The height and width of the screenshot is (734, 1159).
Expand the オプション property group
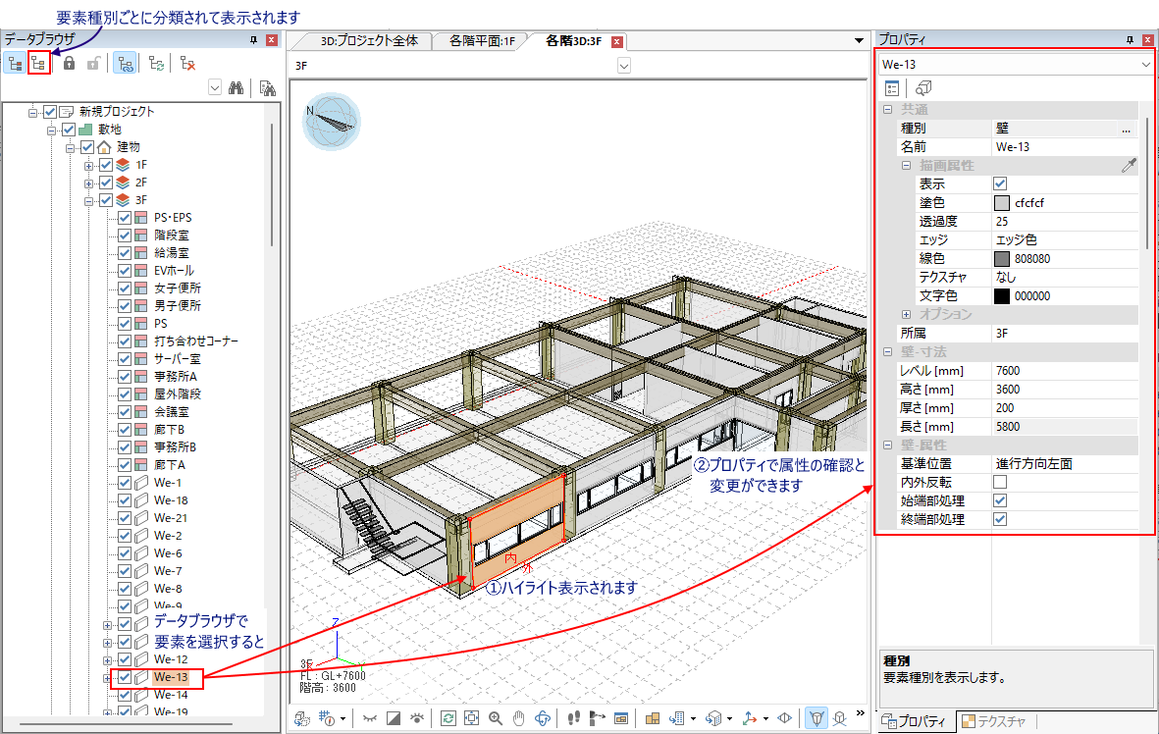coord(906,314)
